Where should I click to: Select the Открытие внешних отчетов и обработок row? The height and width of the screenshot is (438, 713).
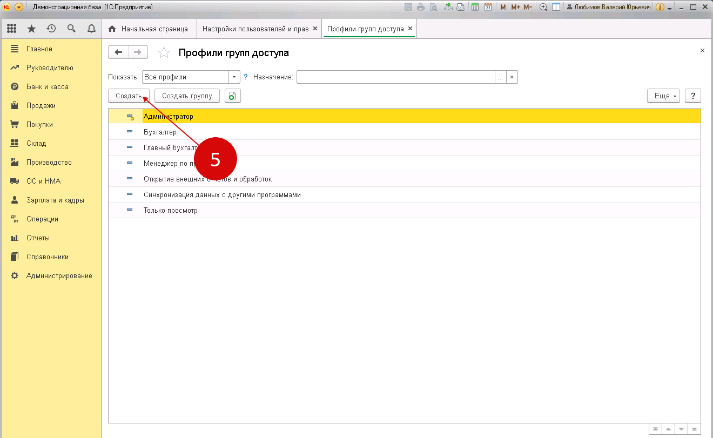point(405,179)
